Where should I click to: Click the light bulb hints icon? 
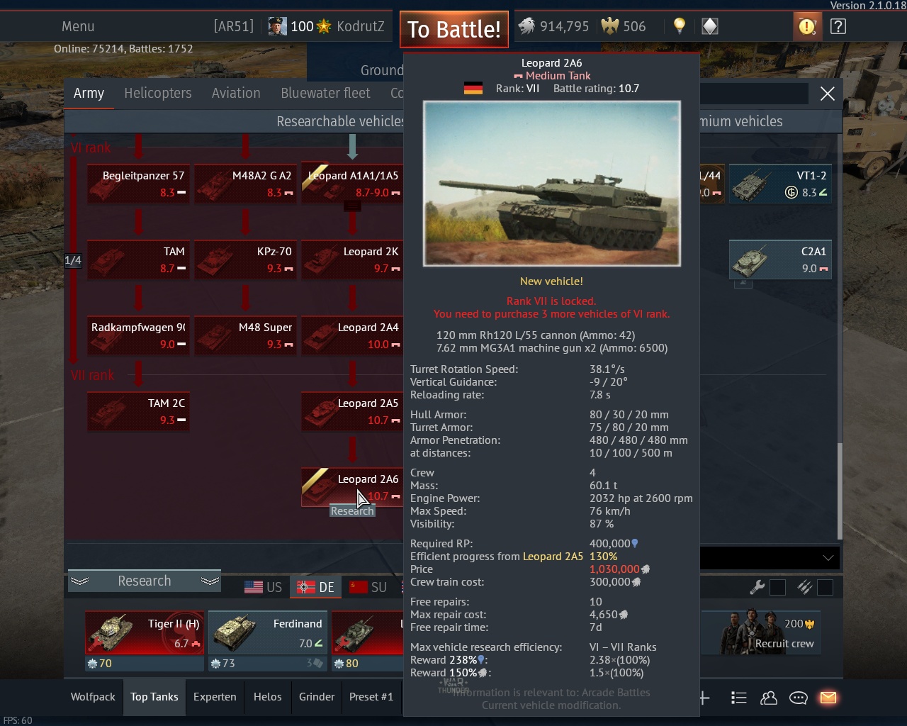680,26
